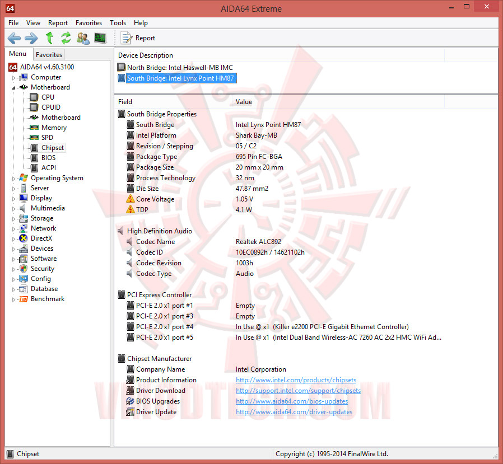This screenshot has width=503, height=464.
Task: Click the Config monitor icon
Action: tap(24, 279)
